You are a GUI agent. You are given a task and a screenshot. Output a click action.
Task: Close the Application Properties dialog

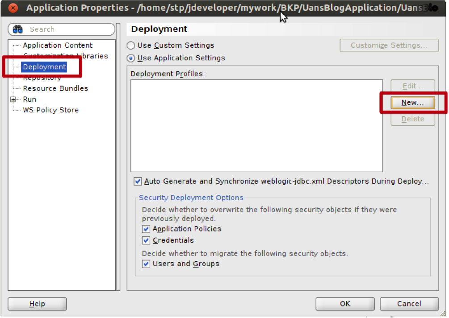(x=13, y=8)
